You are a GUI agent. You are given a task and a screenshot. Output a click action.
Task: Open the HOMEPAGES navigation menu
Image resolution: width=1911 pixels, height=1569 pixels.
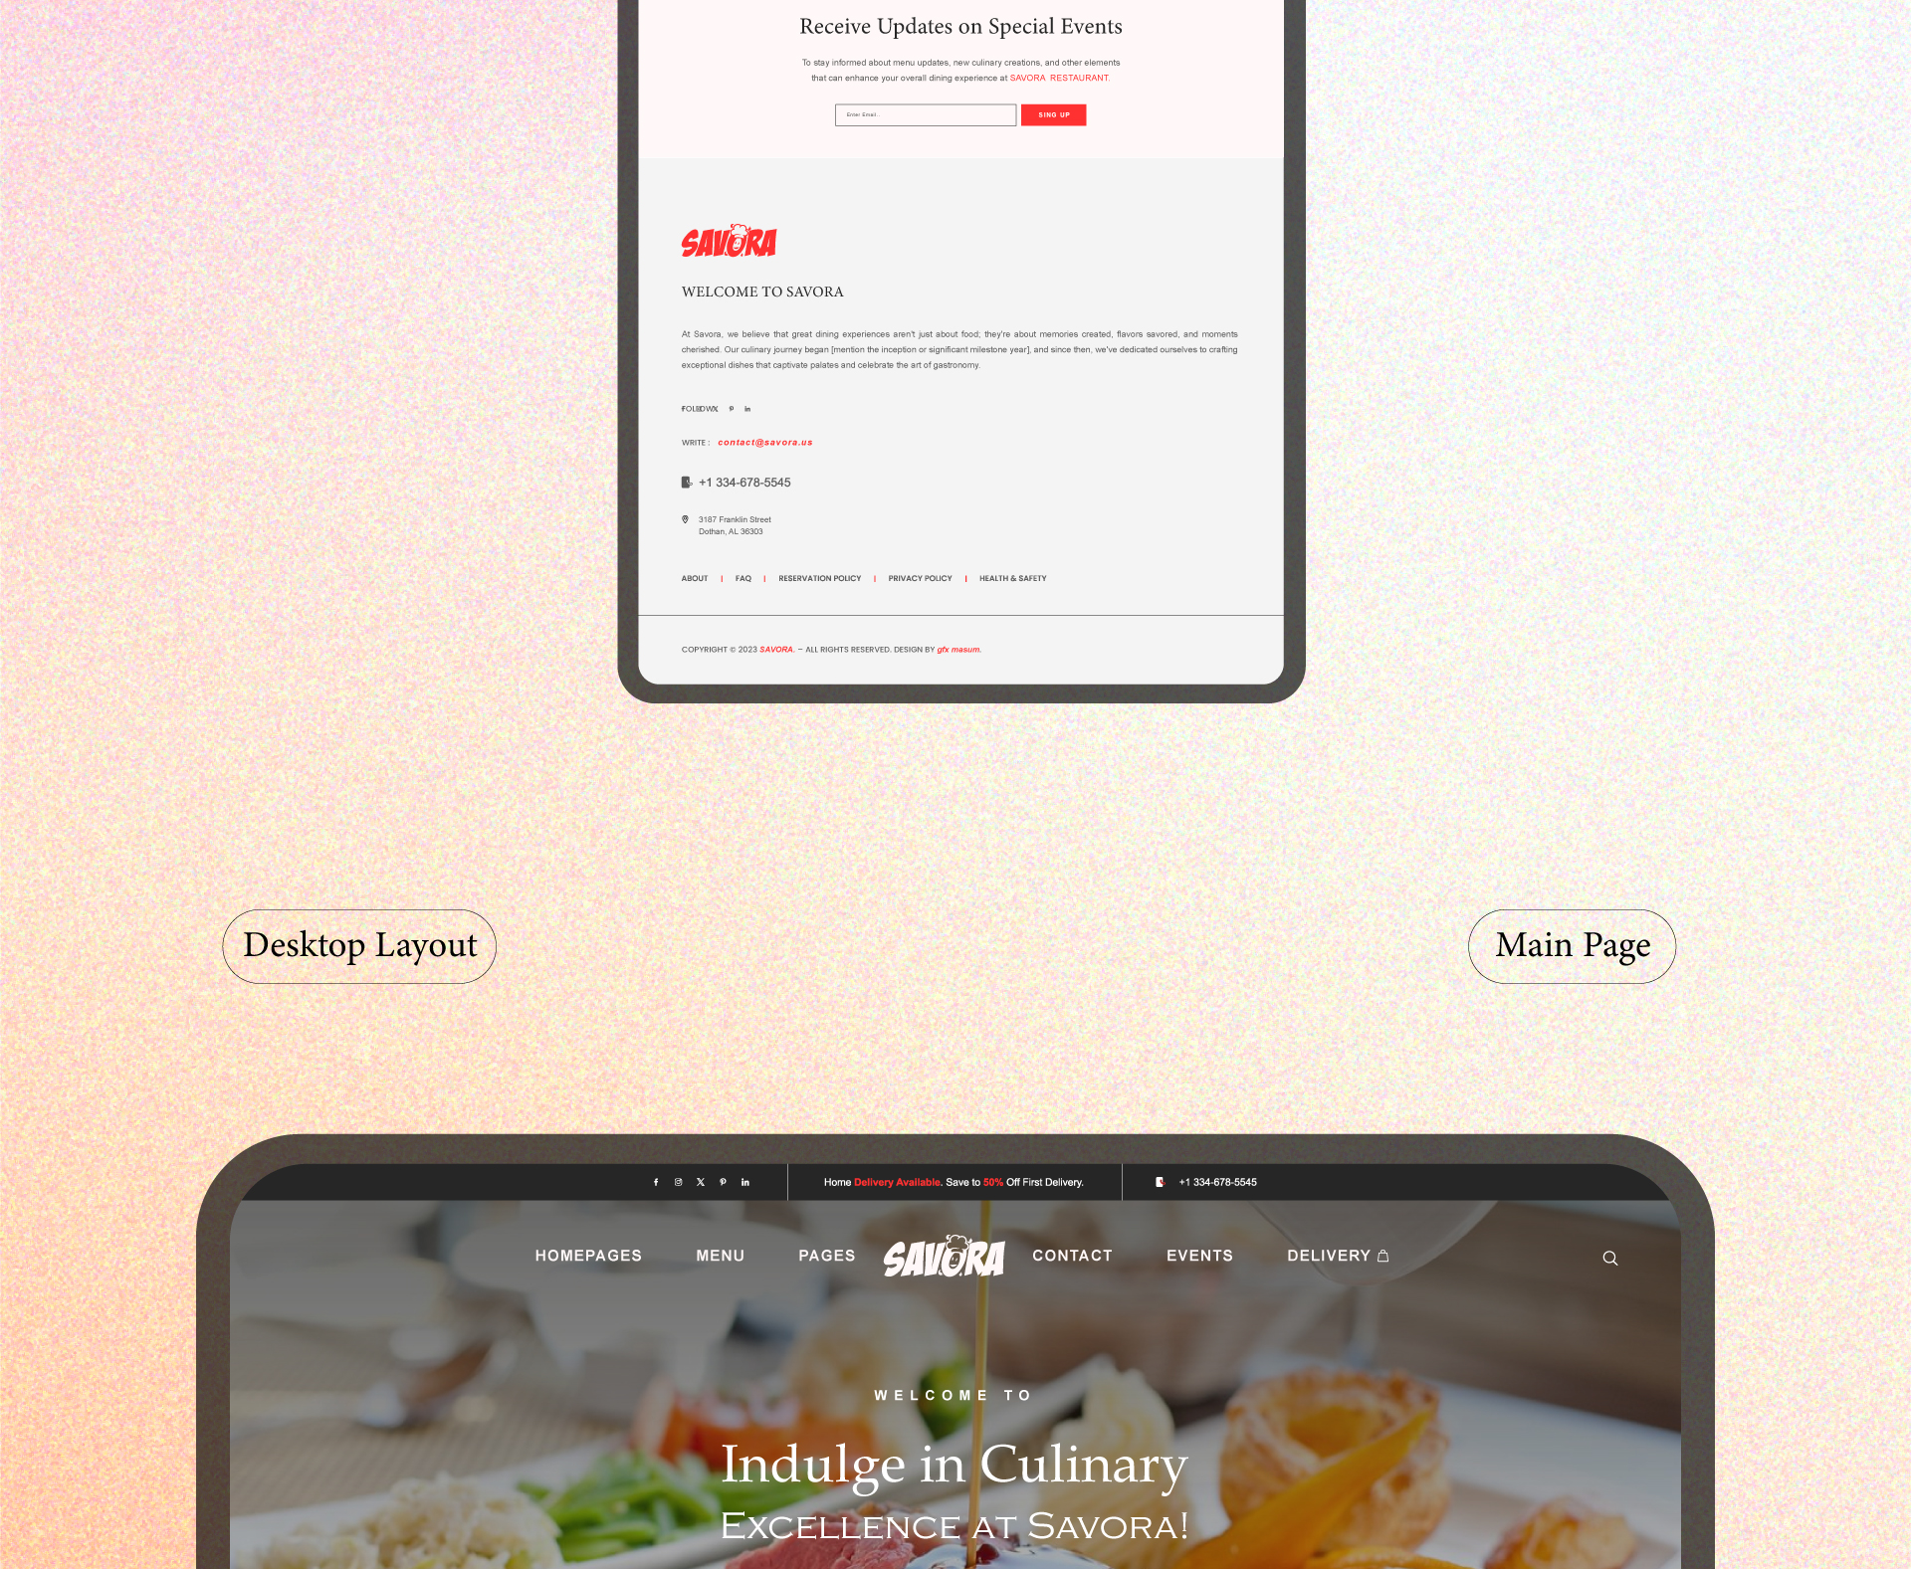tap(587, 1255)
